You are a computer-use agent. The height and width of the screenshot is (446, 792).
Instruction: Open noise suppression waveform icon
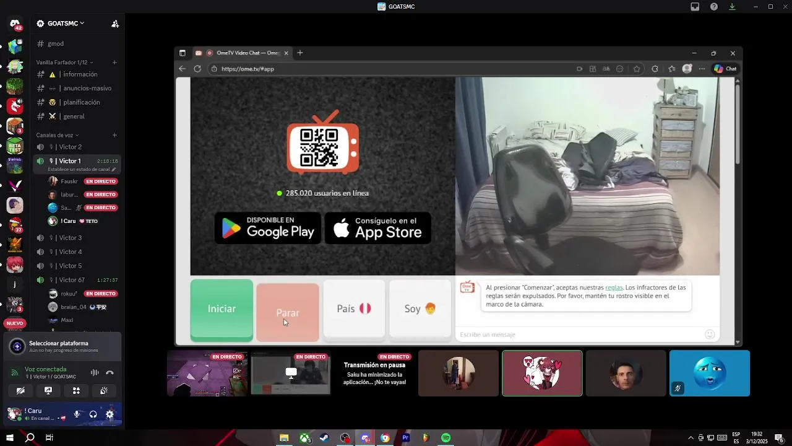[95, 373]
